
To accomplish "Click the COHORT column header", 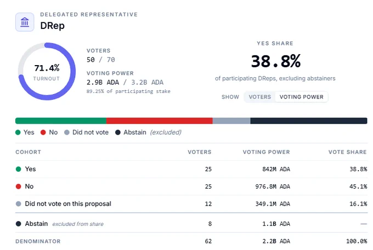I will [29, 152].
